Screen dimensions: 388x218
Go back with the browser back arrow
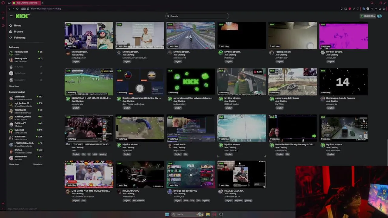pyautogui.click(x=9, y=8)
